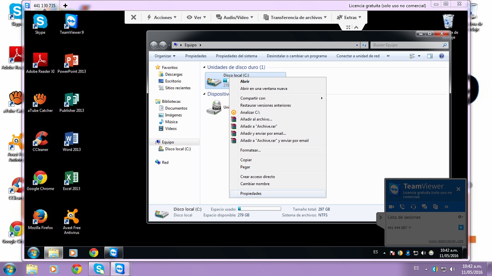The height and width of the screenshot is (276, 492).
Task: Open the Extras menu
Action: pos(349,17)
